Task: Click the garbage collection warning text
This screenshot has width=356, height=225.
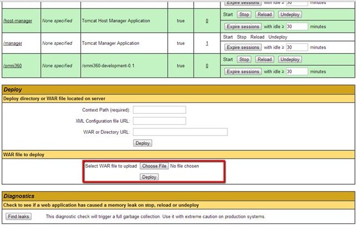Action: point(155,217)
